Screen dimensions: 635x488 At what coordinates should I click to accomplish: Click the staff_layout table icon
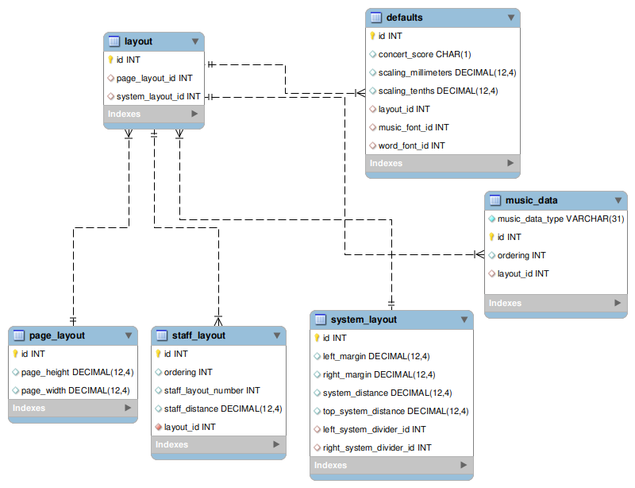tap(161, 335)
